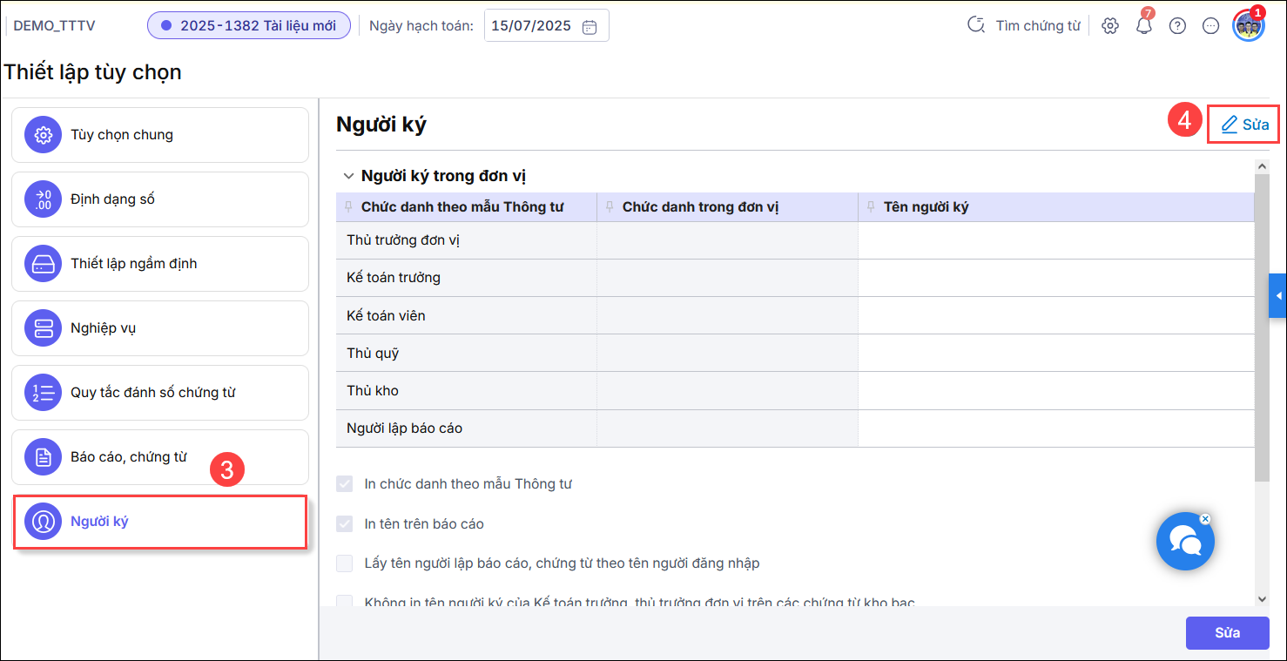Collapse 'Người ký trong đơn vị' section
This screenshot has width=1287, height=661.
[x=348, y=176]
